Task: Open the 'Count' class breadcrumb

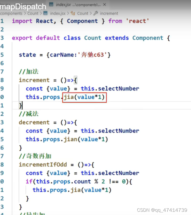Action: pos(83,14)
